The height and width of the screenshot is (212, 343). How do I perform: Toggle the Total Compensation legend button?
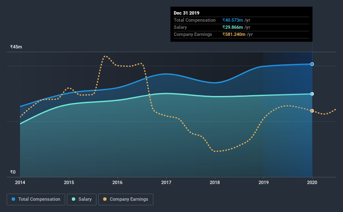coord(36,199)
